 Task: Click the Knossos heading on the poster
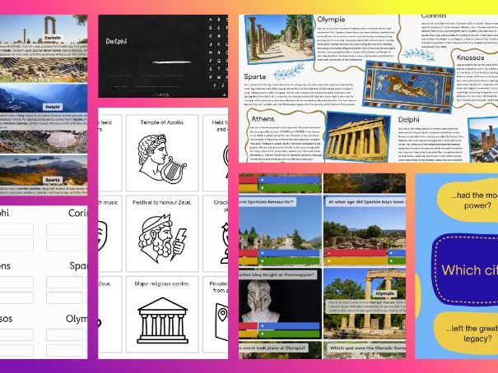470,58
